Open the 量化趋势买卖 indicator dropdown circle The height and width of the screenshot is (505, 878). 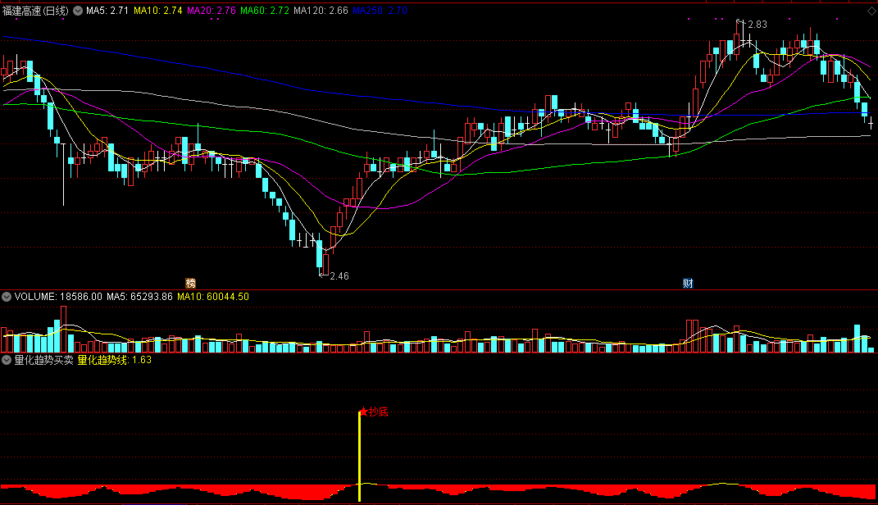[7, 360]
